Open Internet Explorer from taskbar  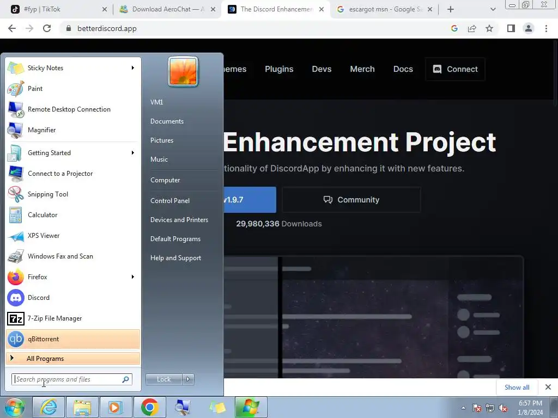pos(48,407)
